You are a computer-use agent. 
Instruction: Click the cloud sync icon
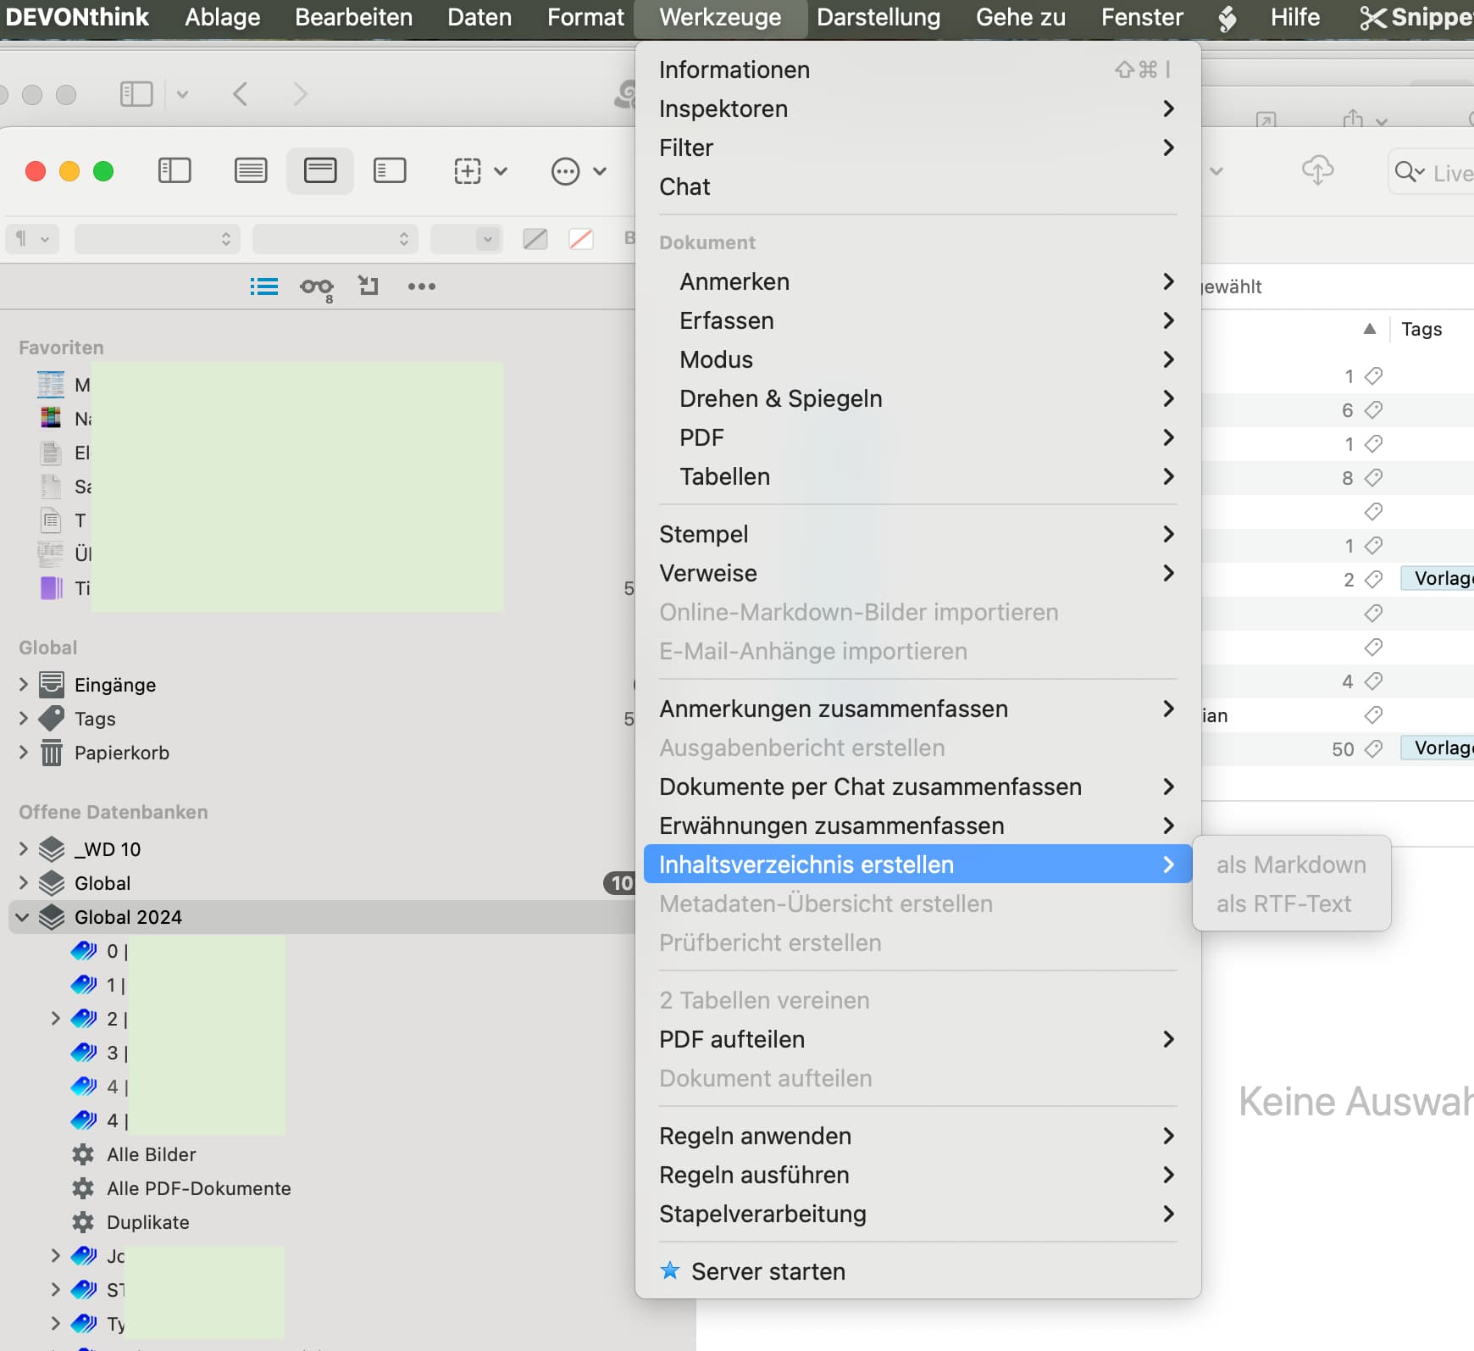pyautogui.click(x=1316, y=171)
